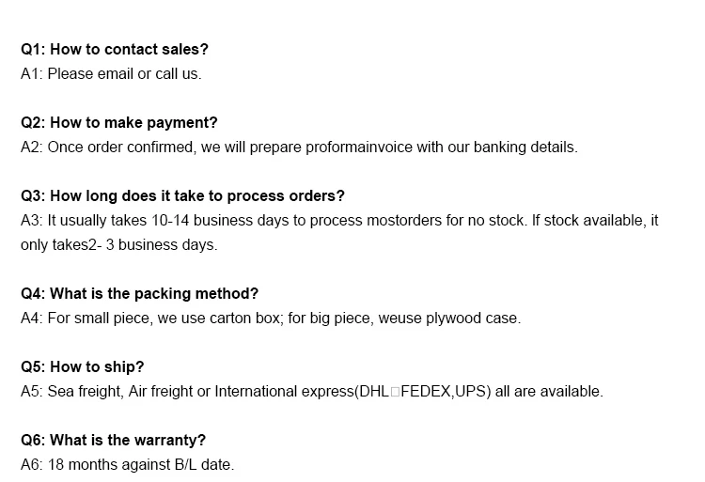Click the word FEDEX in A5
Viewport: 705px width, 482px height.
tap(426, 391)
